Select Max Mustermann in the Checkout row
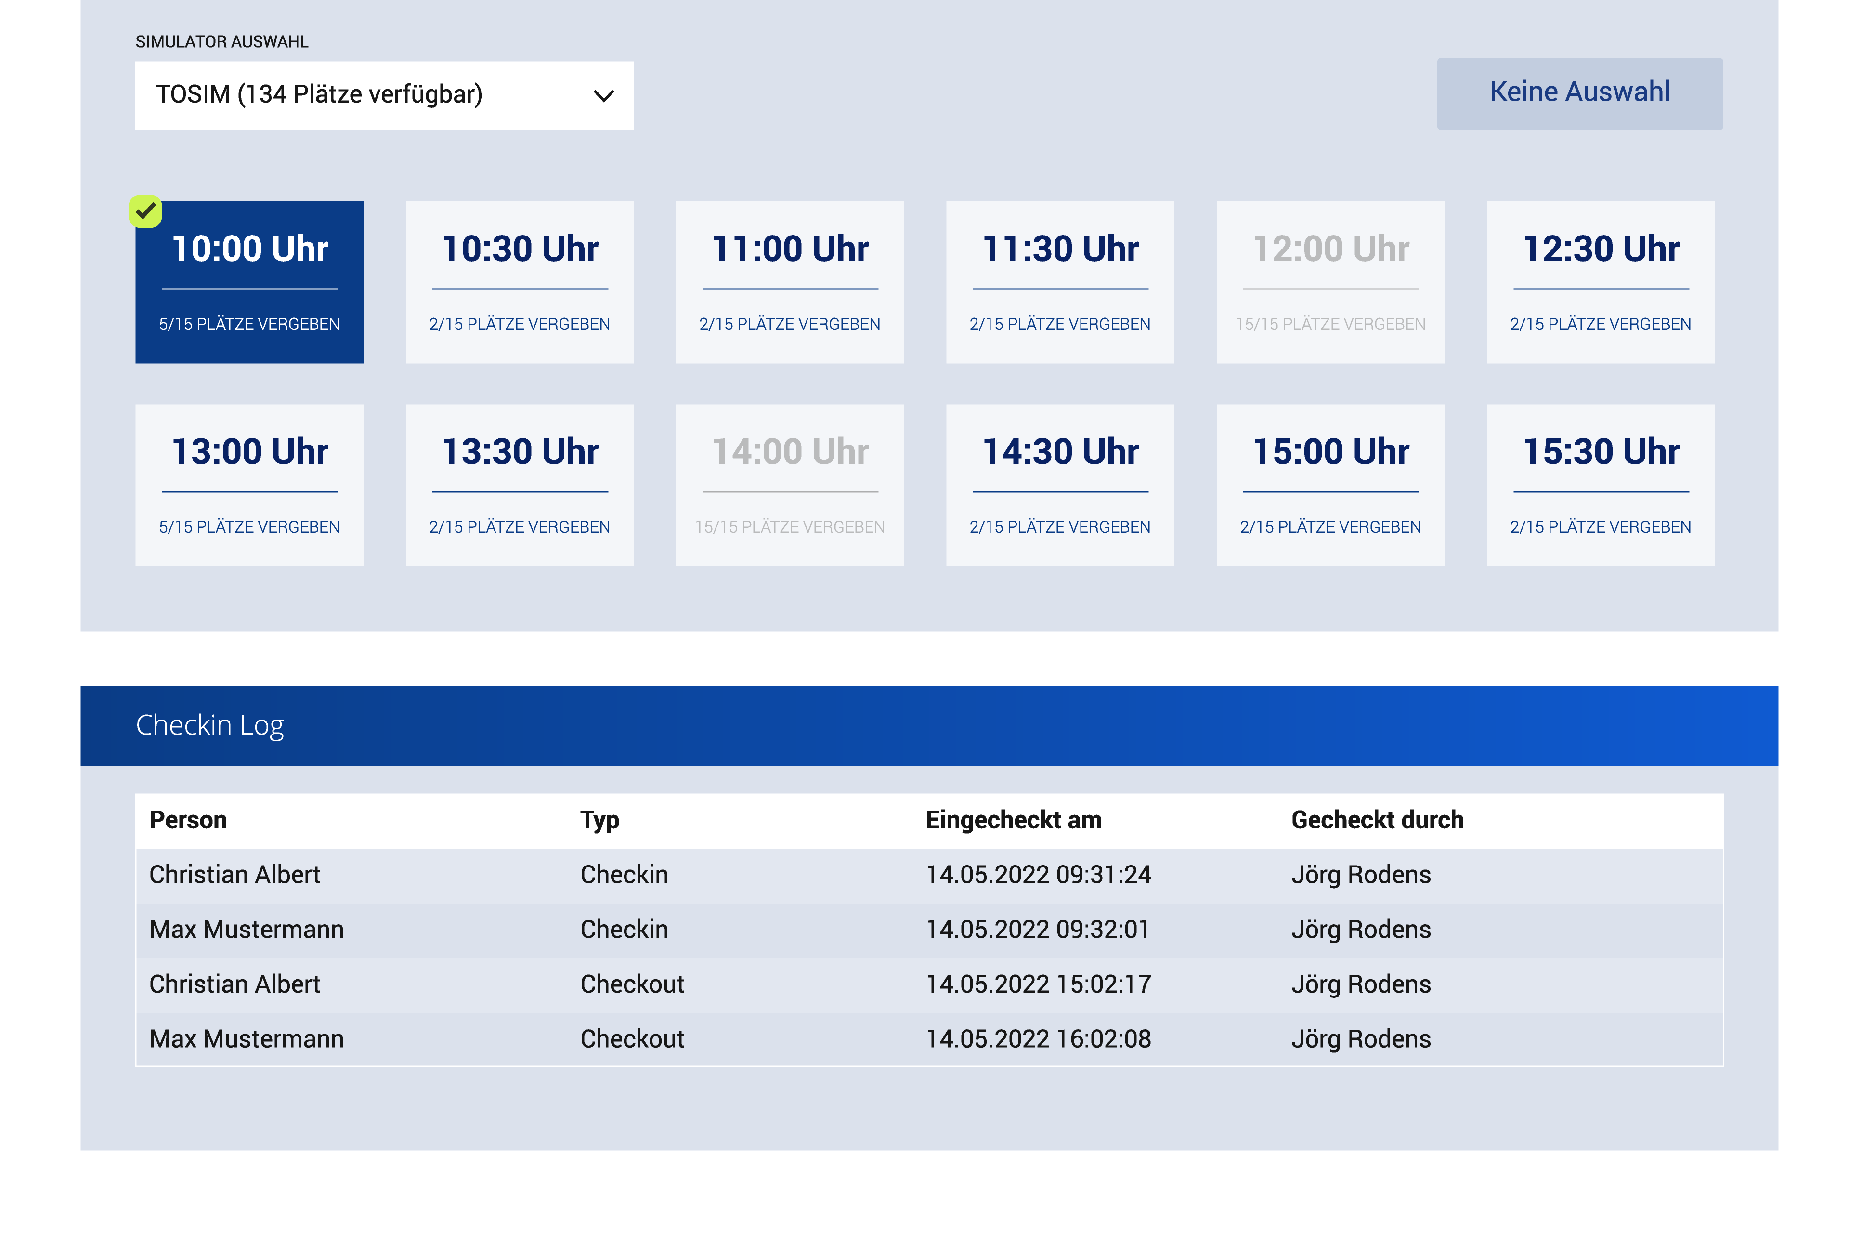The width and height of the screenshot is (1849, 1233). pyautogui.click(x=246, y=1039)
